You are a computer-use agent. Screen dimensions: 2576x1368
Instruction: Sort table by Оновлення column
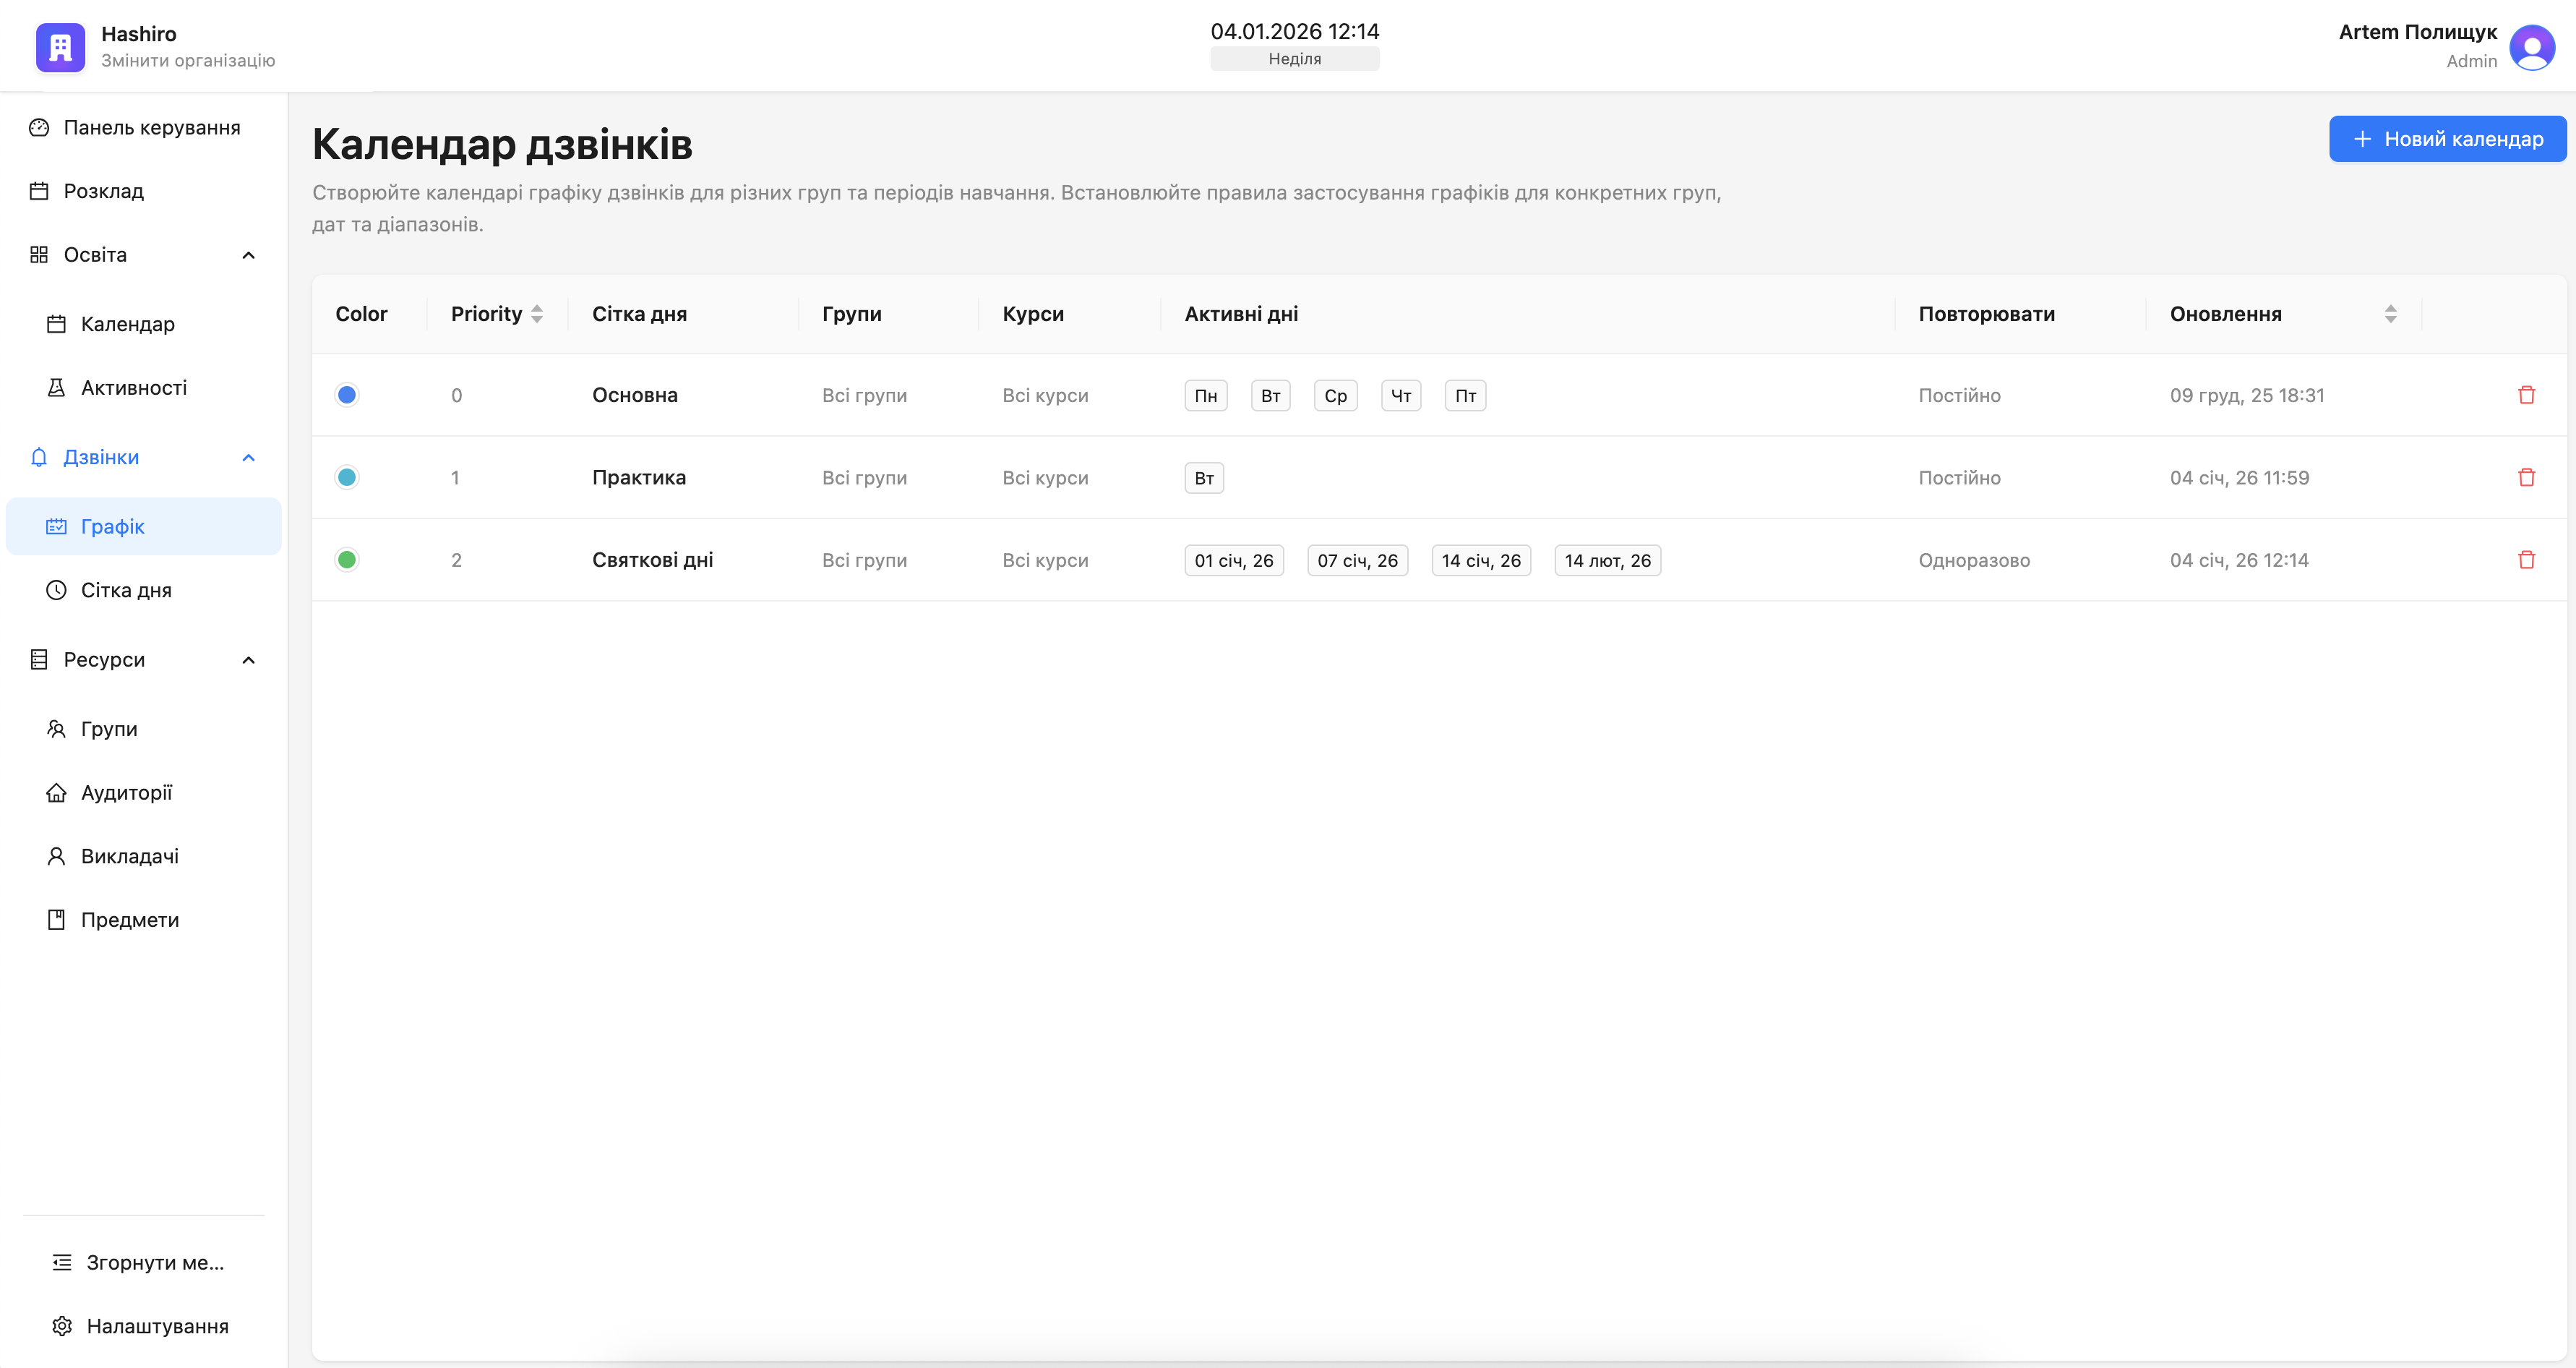pyautogui.click(x=2390, y=314)
